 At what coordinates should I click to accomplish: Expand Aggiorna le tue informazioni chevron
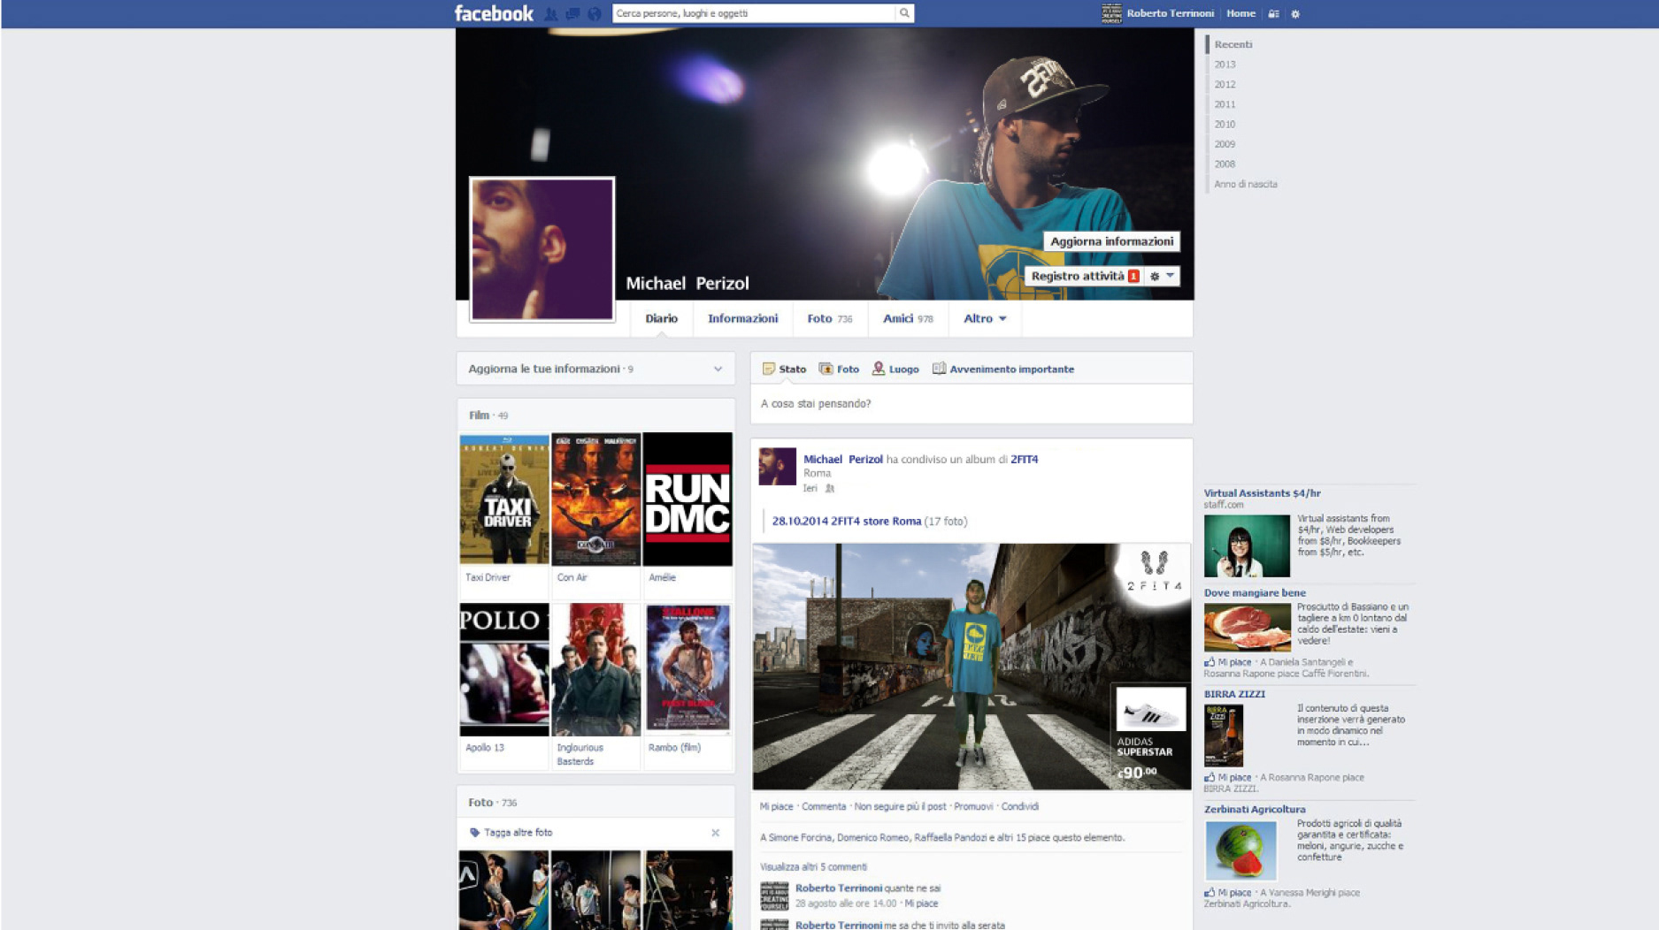(x=718, y=369)
